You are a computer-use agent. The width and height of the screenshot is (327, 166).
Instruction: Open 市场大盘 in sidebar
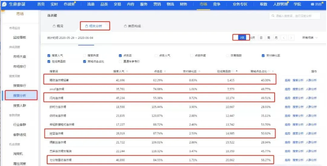(20, 57)
